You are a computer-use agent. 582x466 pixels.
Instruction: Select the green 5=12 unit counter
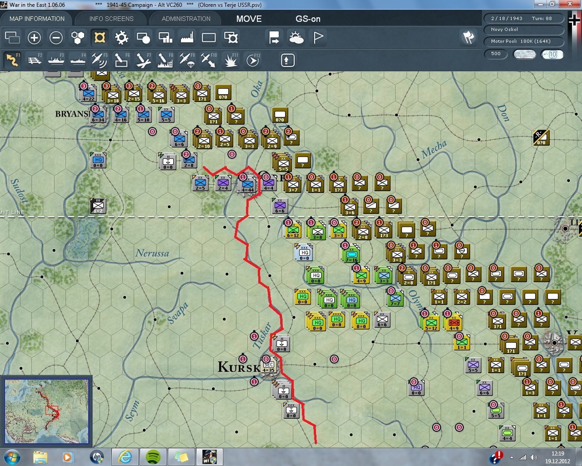click(431, 323)
